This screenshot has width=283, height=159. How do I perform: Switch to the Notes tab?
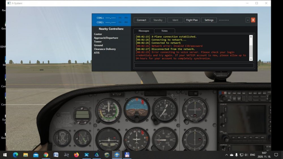point(164,31)
